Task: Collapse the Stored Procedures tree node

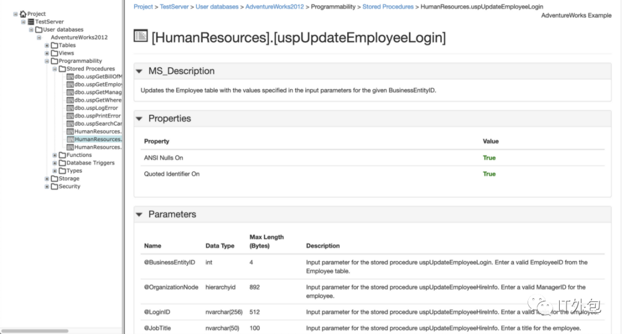Action: [x=55, y=69]
